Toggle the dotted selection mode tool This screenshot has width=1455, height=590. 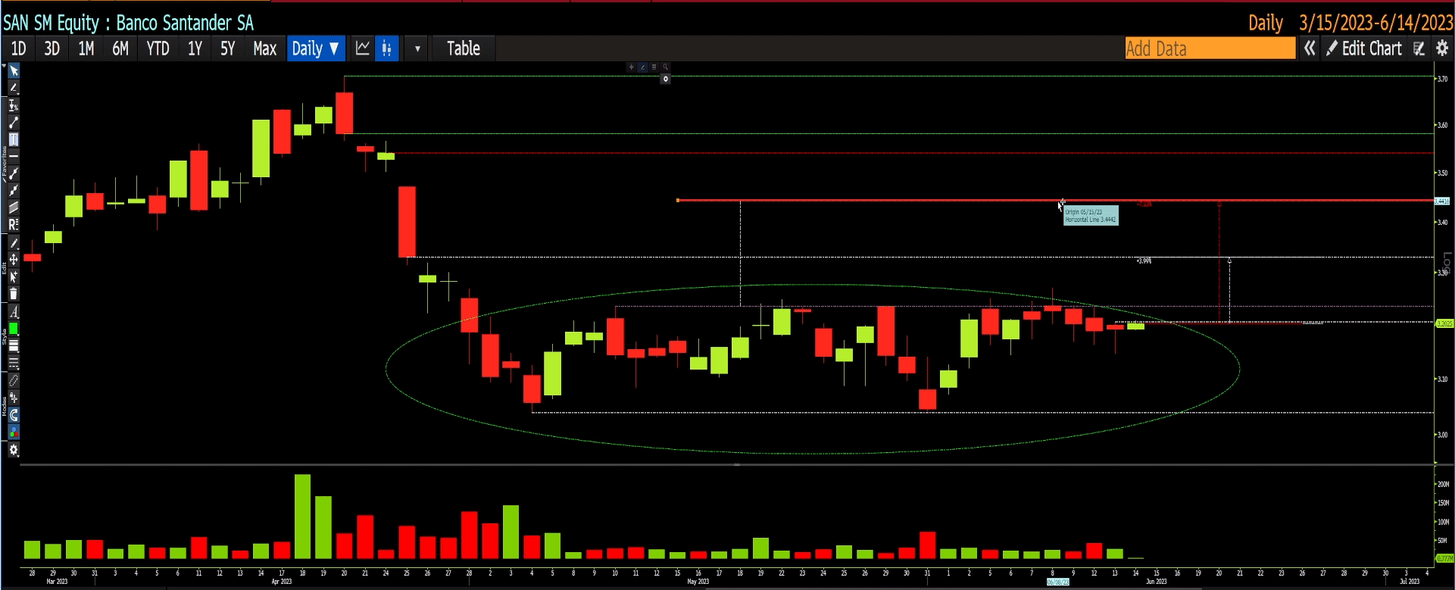pos(14,380)
